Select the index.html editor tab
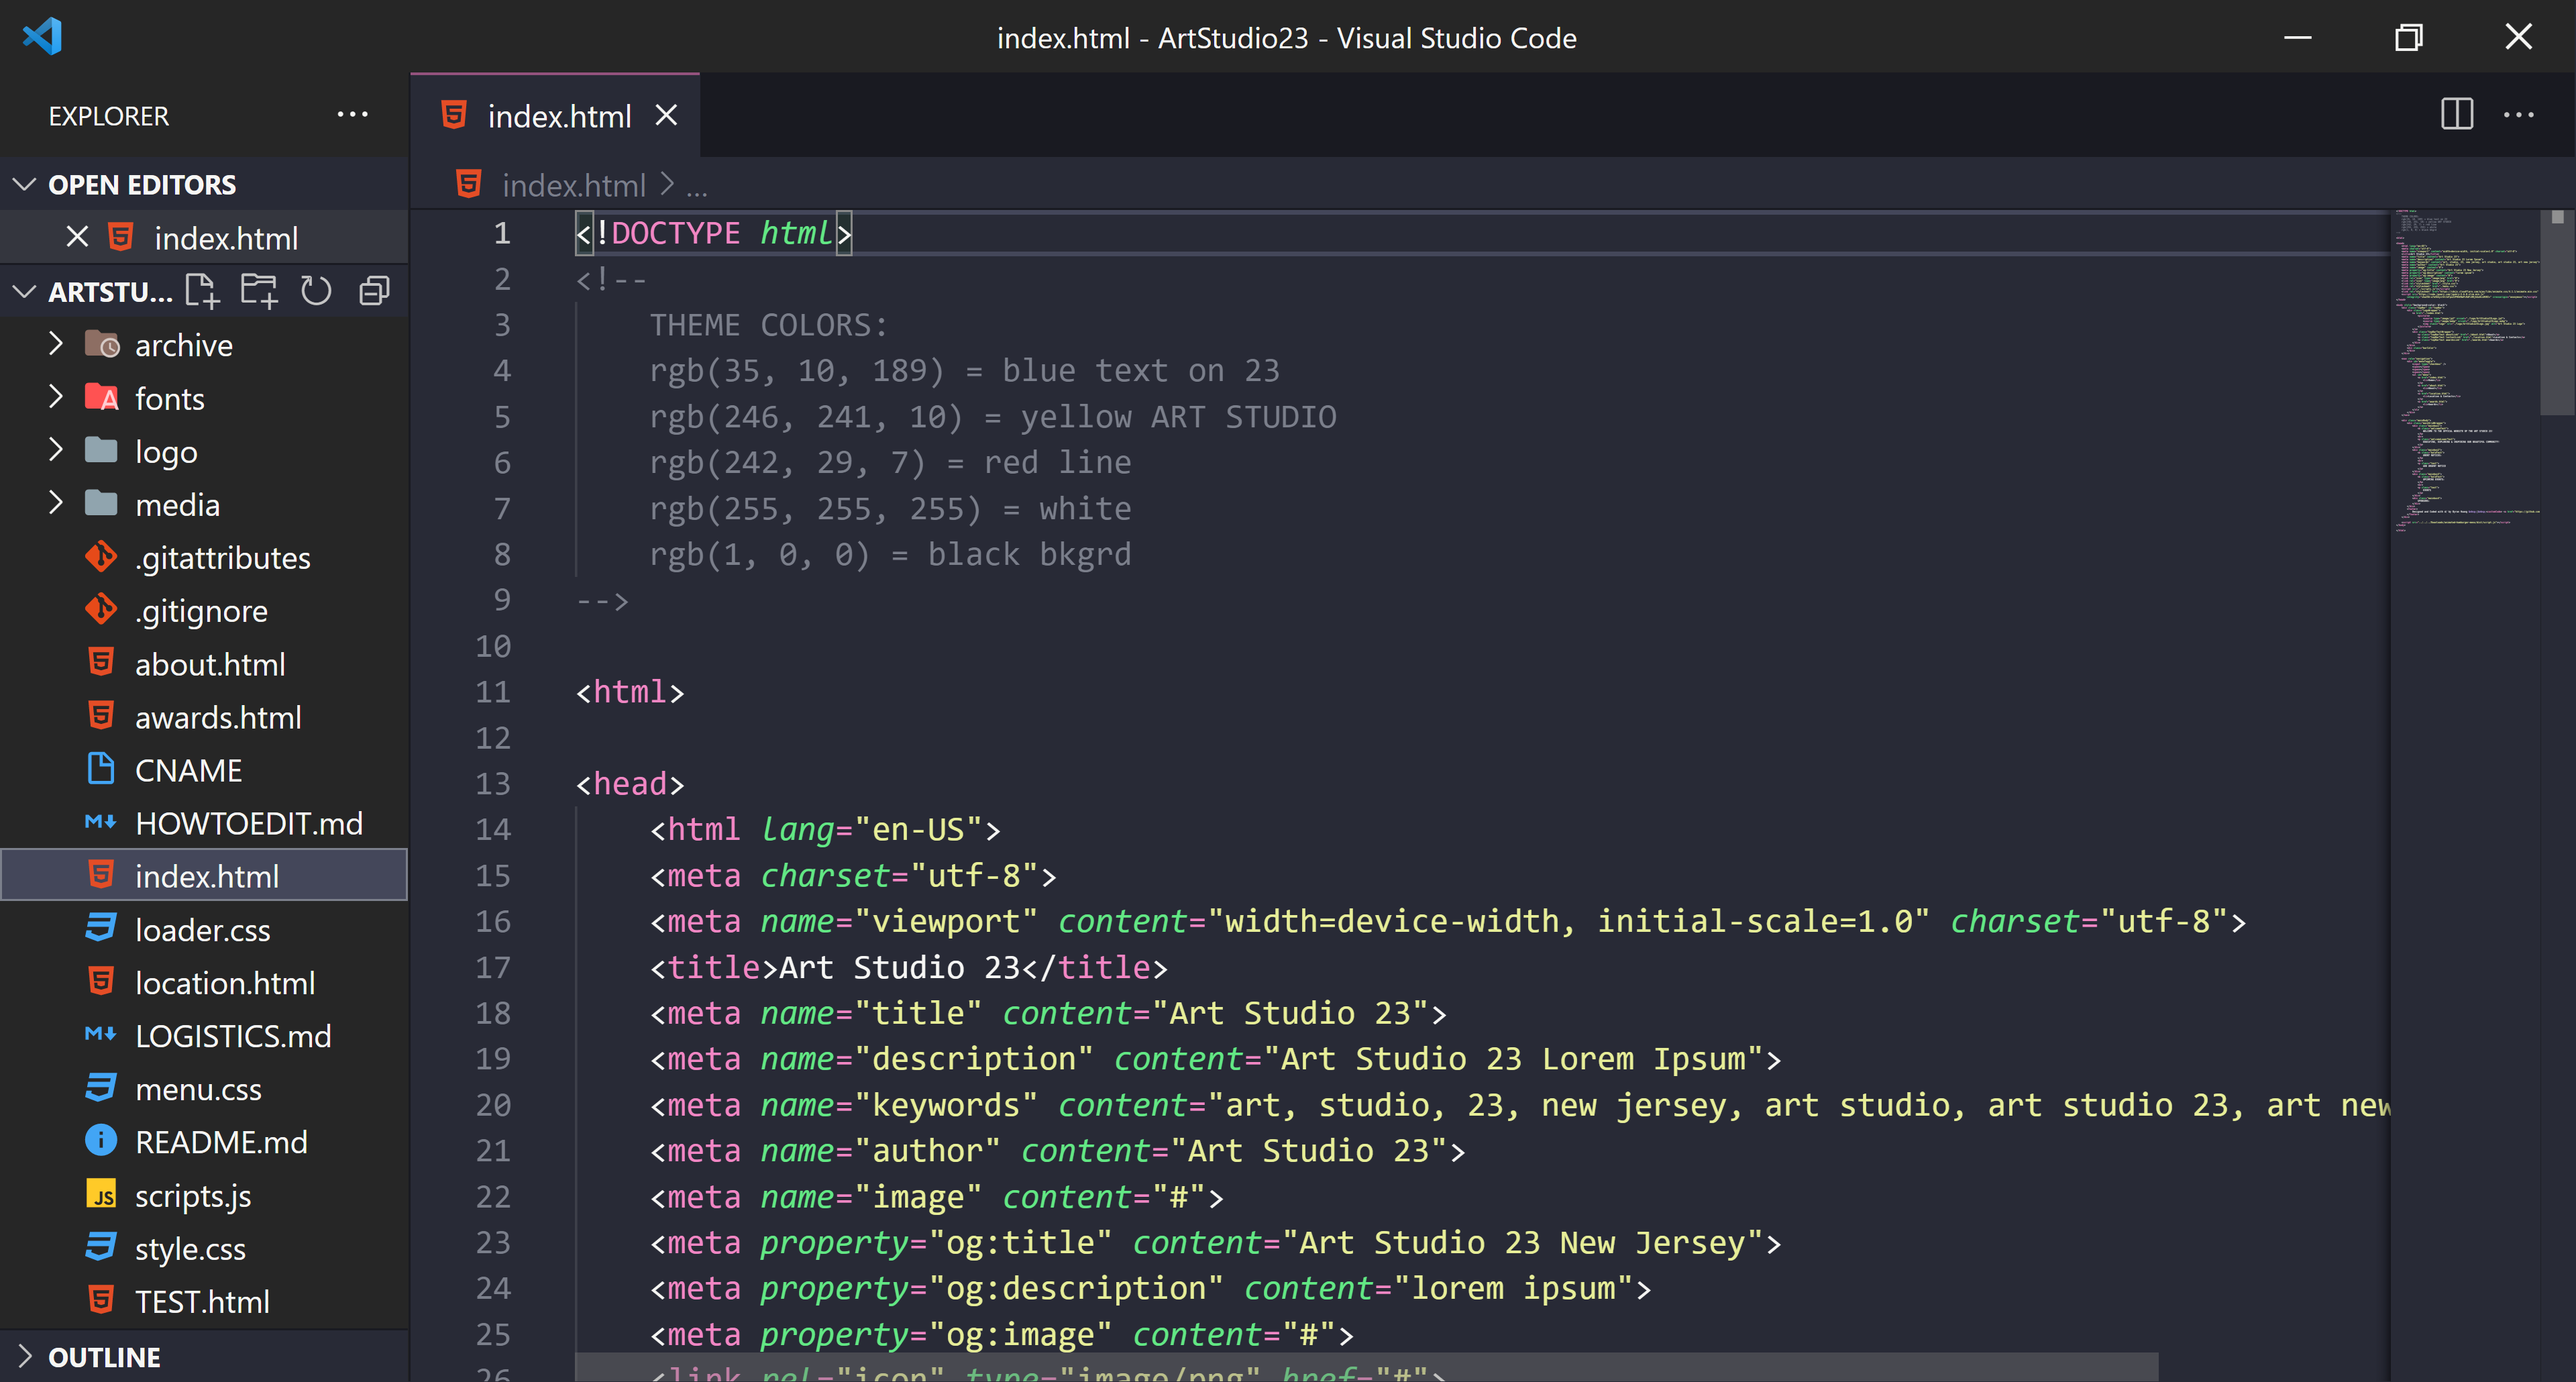2576x1382 pixels. click(555, 116)
